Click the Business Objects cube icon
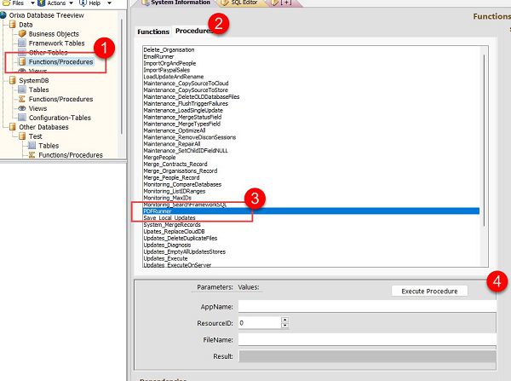 23,34
